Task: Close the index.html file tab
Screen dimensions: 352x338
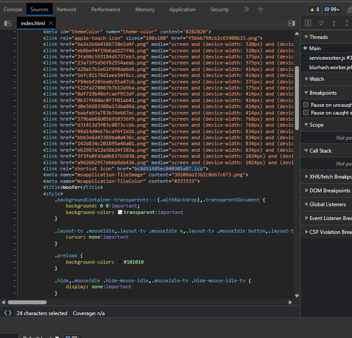Action: pos(51,23)
